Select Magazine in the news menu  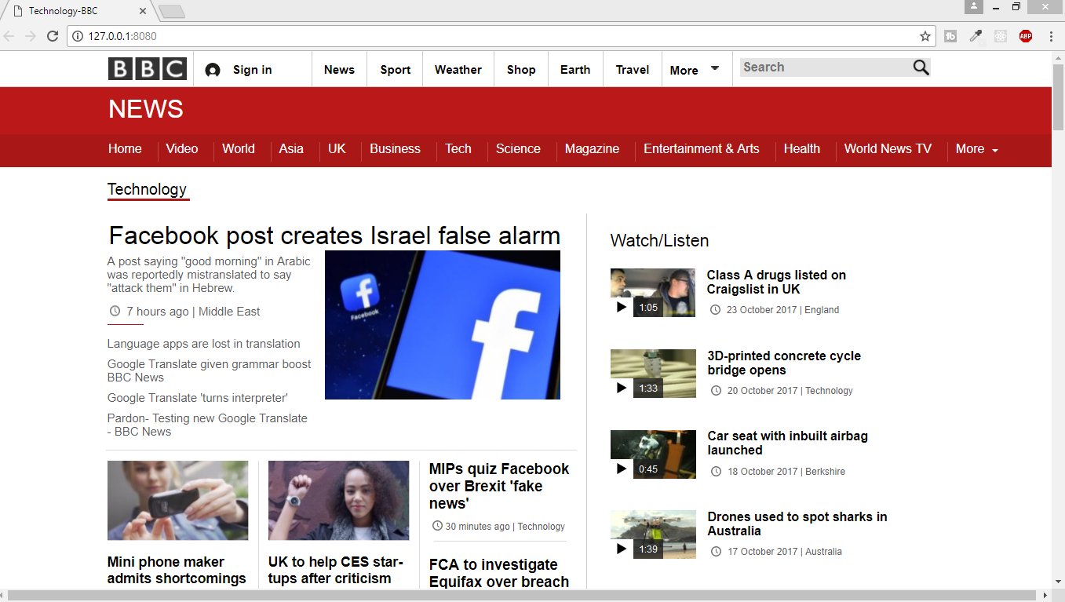point(592,149)
